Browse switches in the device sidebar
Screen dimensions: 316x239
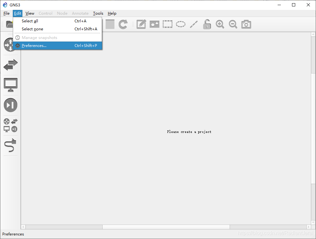point(11,65)
